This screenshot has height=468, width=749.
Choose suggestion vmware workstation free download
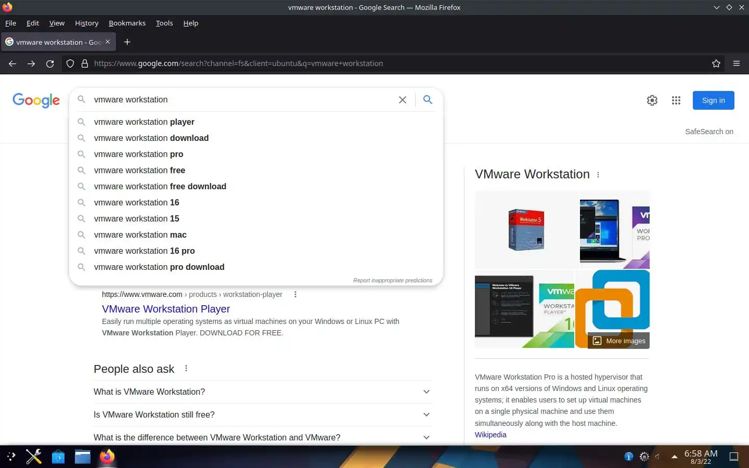[x=256, y=186]
